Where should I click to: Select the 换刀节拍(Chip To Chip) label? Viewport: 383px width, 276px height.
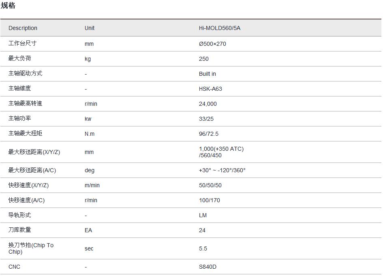(31, 248)
